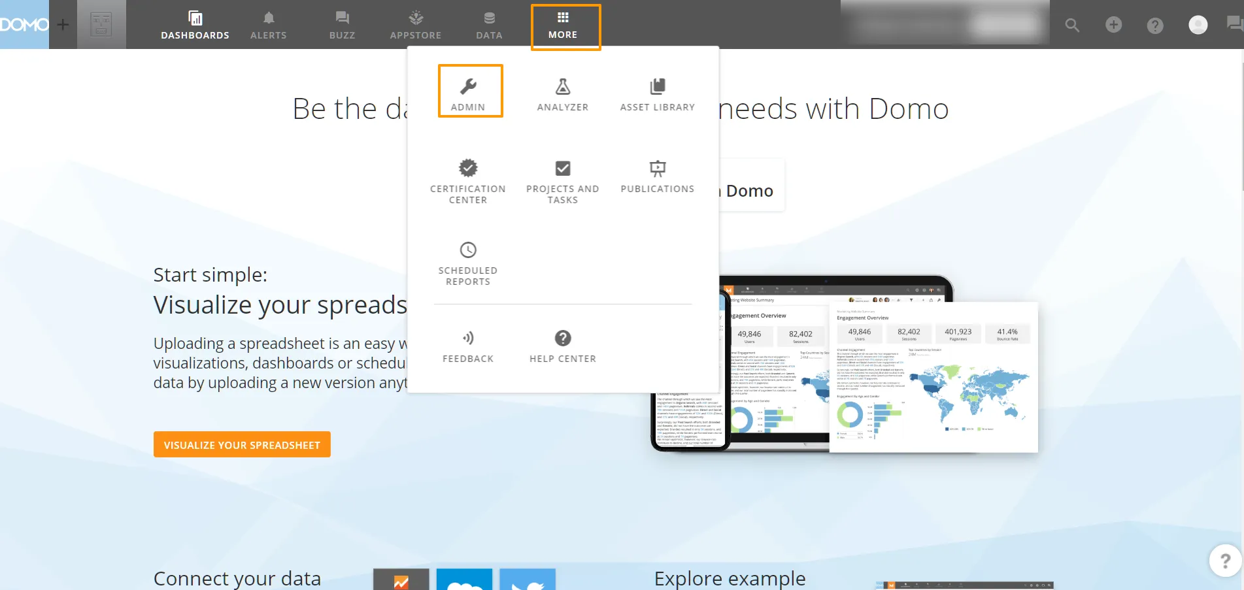Open Scheduled Reports
The height and width of the screenshot is (590, 1244).
468,263
